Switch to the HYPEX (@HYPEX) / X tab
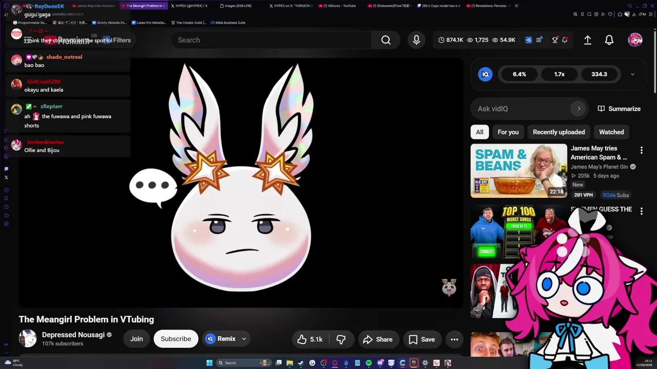 point(191,6)
